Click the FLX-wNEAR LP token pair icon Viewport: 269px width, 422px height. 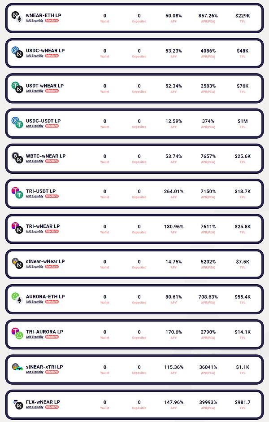coord(17,404)
